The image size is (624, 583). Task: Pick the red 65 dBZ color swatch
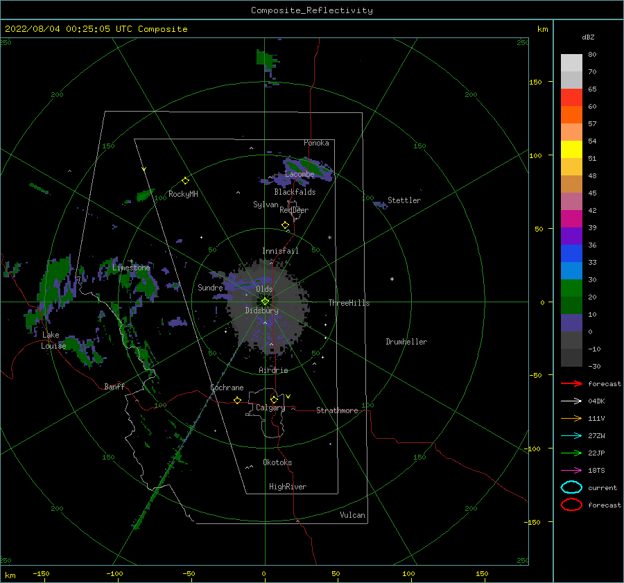(x=571, y=97)
